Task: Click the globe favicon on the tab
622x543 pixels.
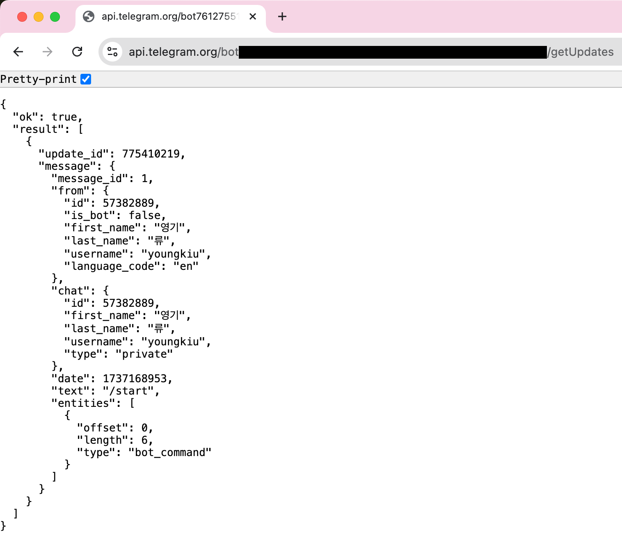Action: [89, 16]
